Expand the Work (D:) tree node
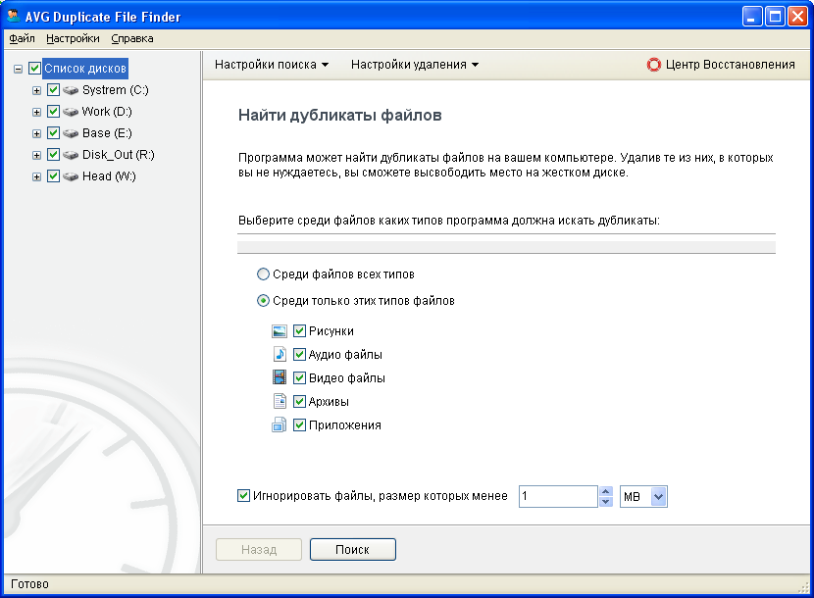 [x=36, y=112]
